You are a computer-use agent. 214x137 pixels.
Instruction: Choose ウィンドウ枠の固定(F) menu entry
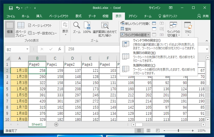click(x=159, y=44)
